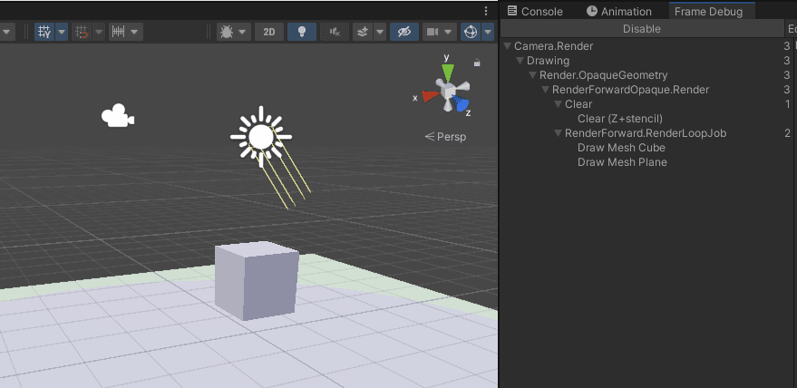Click the Disable frame debugger button
Image resolution: width=797 pixels, height=388 pixels.
[642, 29]
